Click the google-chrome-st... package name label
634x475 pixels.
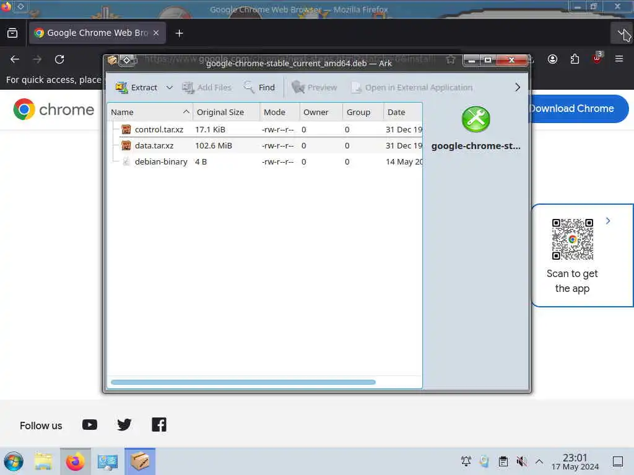[476, 146]
